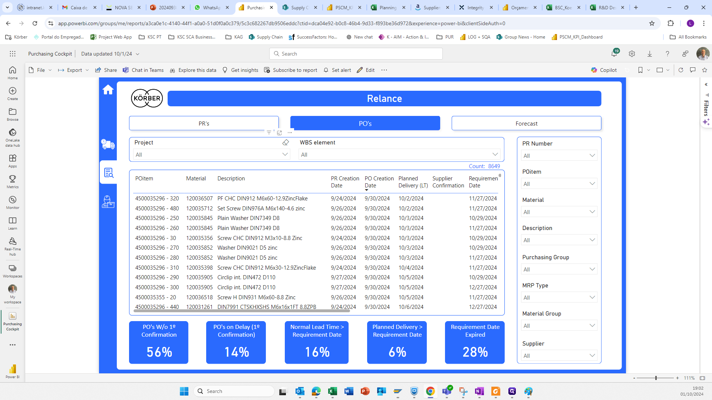
Task: Open the warehouse worker page icon
Action: [x=108, y=202]
